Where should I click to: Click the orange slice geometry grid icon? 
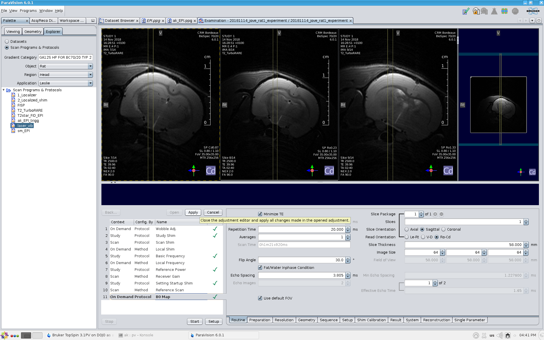[x=504, y=11]
